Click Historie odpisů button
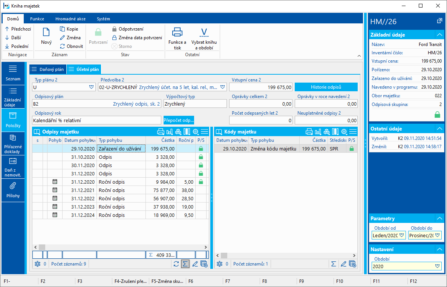Image resolution: width=447 pixels, height=287 pixels. [326, 87]
